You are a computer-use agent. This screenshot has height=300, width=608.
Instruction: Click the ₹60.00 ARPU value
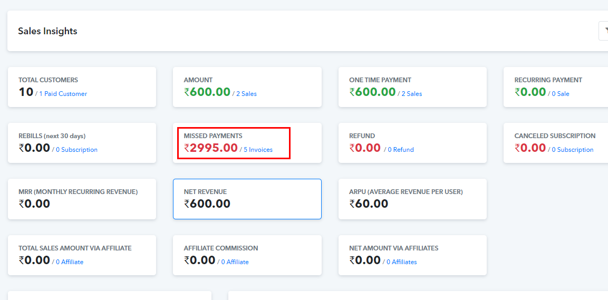[x=369, y=204]
